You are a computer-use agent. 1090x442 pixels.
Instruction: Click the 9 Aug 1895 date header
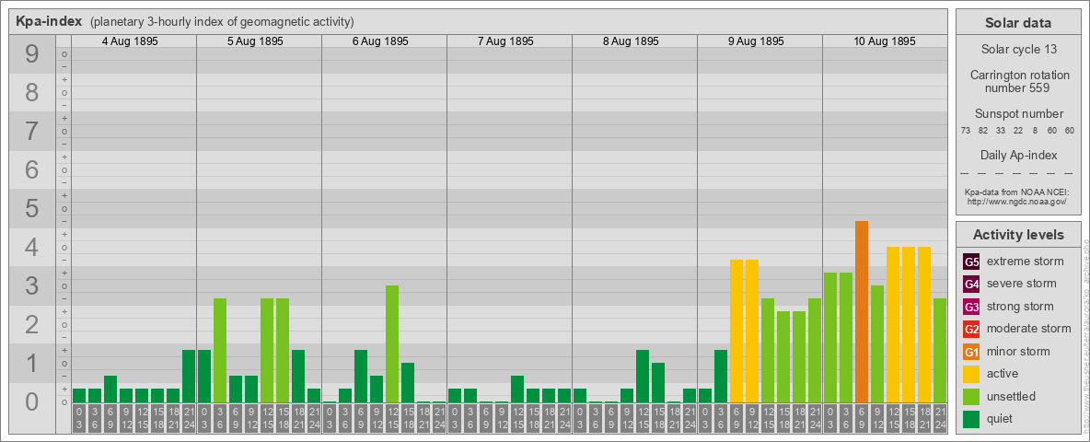[x=756, y=41]
